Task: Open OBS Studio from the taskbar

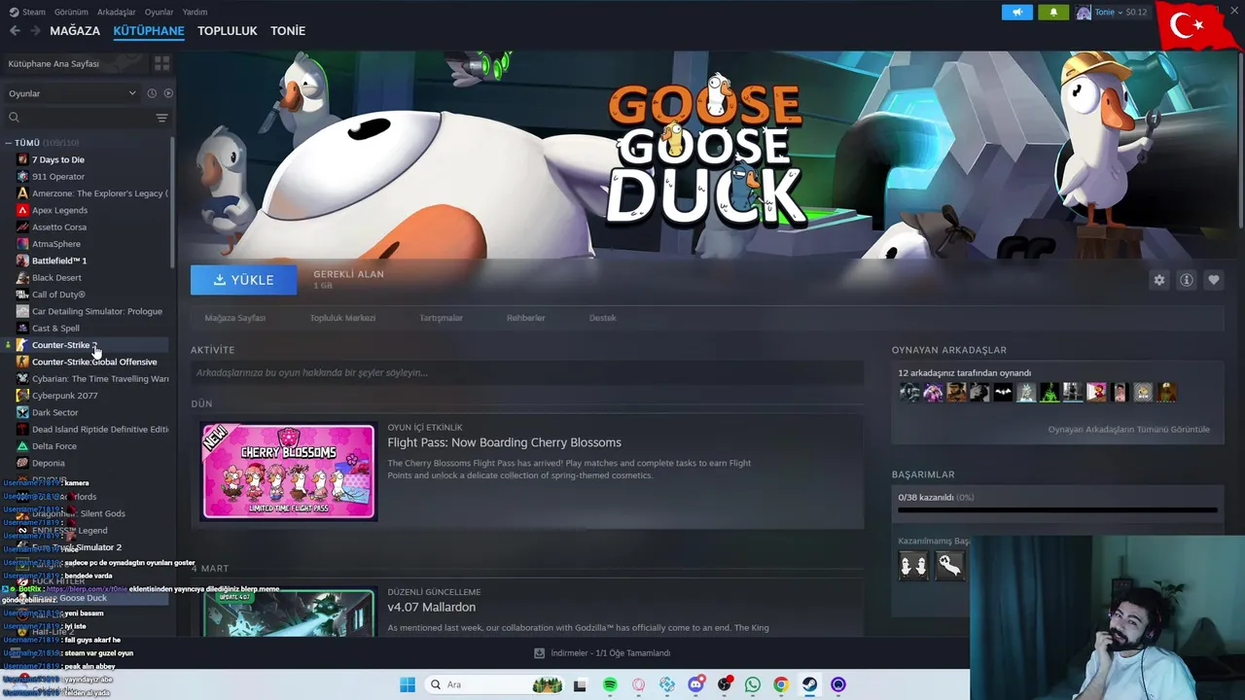Action: click(725, 684)
